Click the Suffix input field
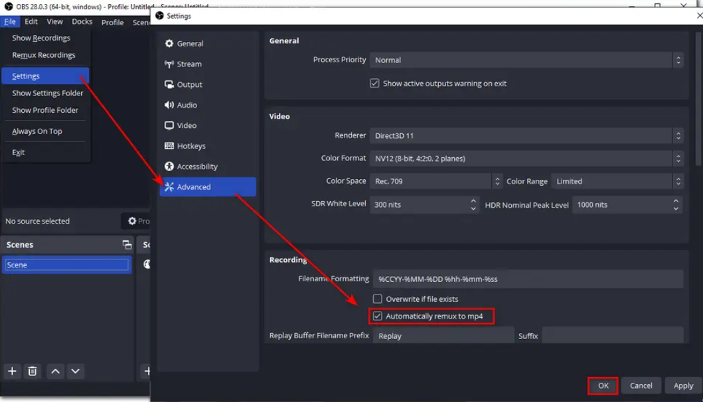Viewport: 703px width, 402px height. [x=613, y=336]
